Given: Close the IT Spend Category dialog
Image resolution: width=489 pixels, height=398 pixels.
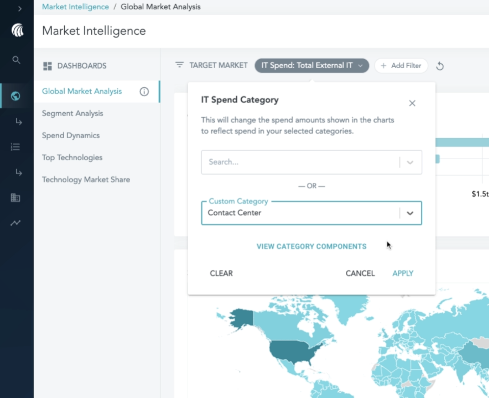Looking at the screenshot, I should 412,103.
